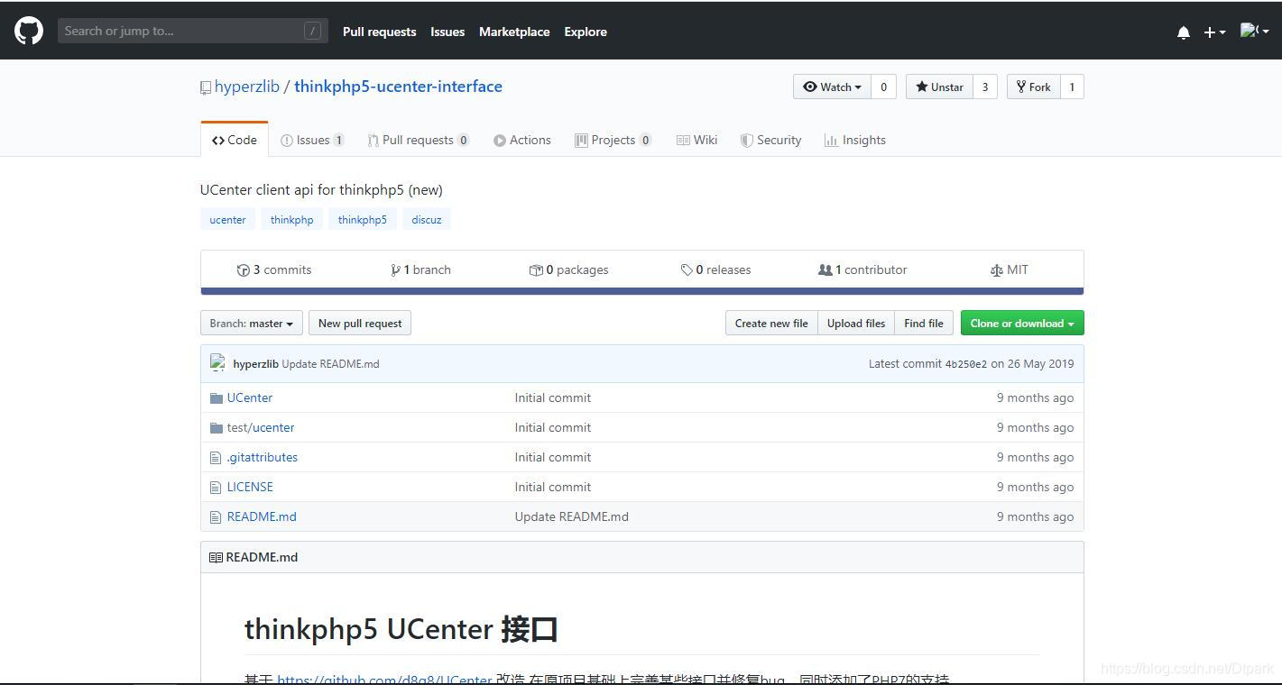
Task: Open d8q8/UCenter link in README
Action: pyautogui.click(x=384, y=679)
